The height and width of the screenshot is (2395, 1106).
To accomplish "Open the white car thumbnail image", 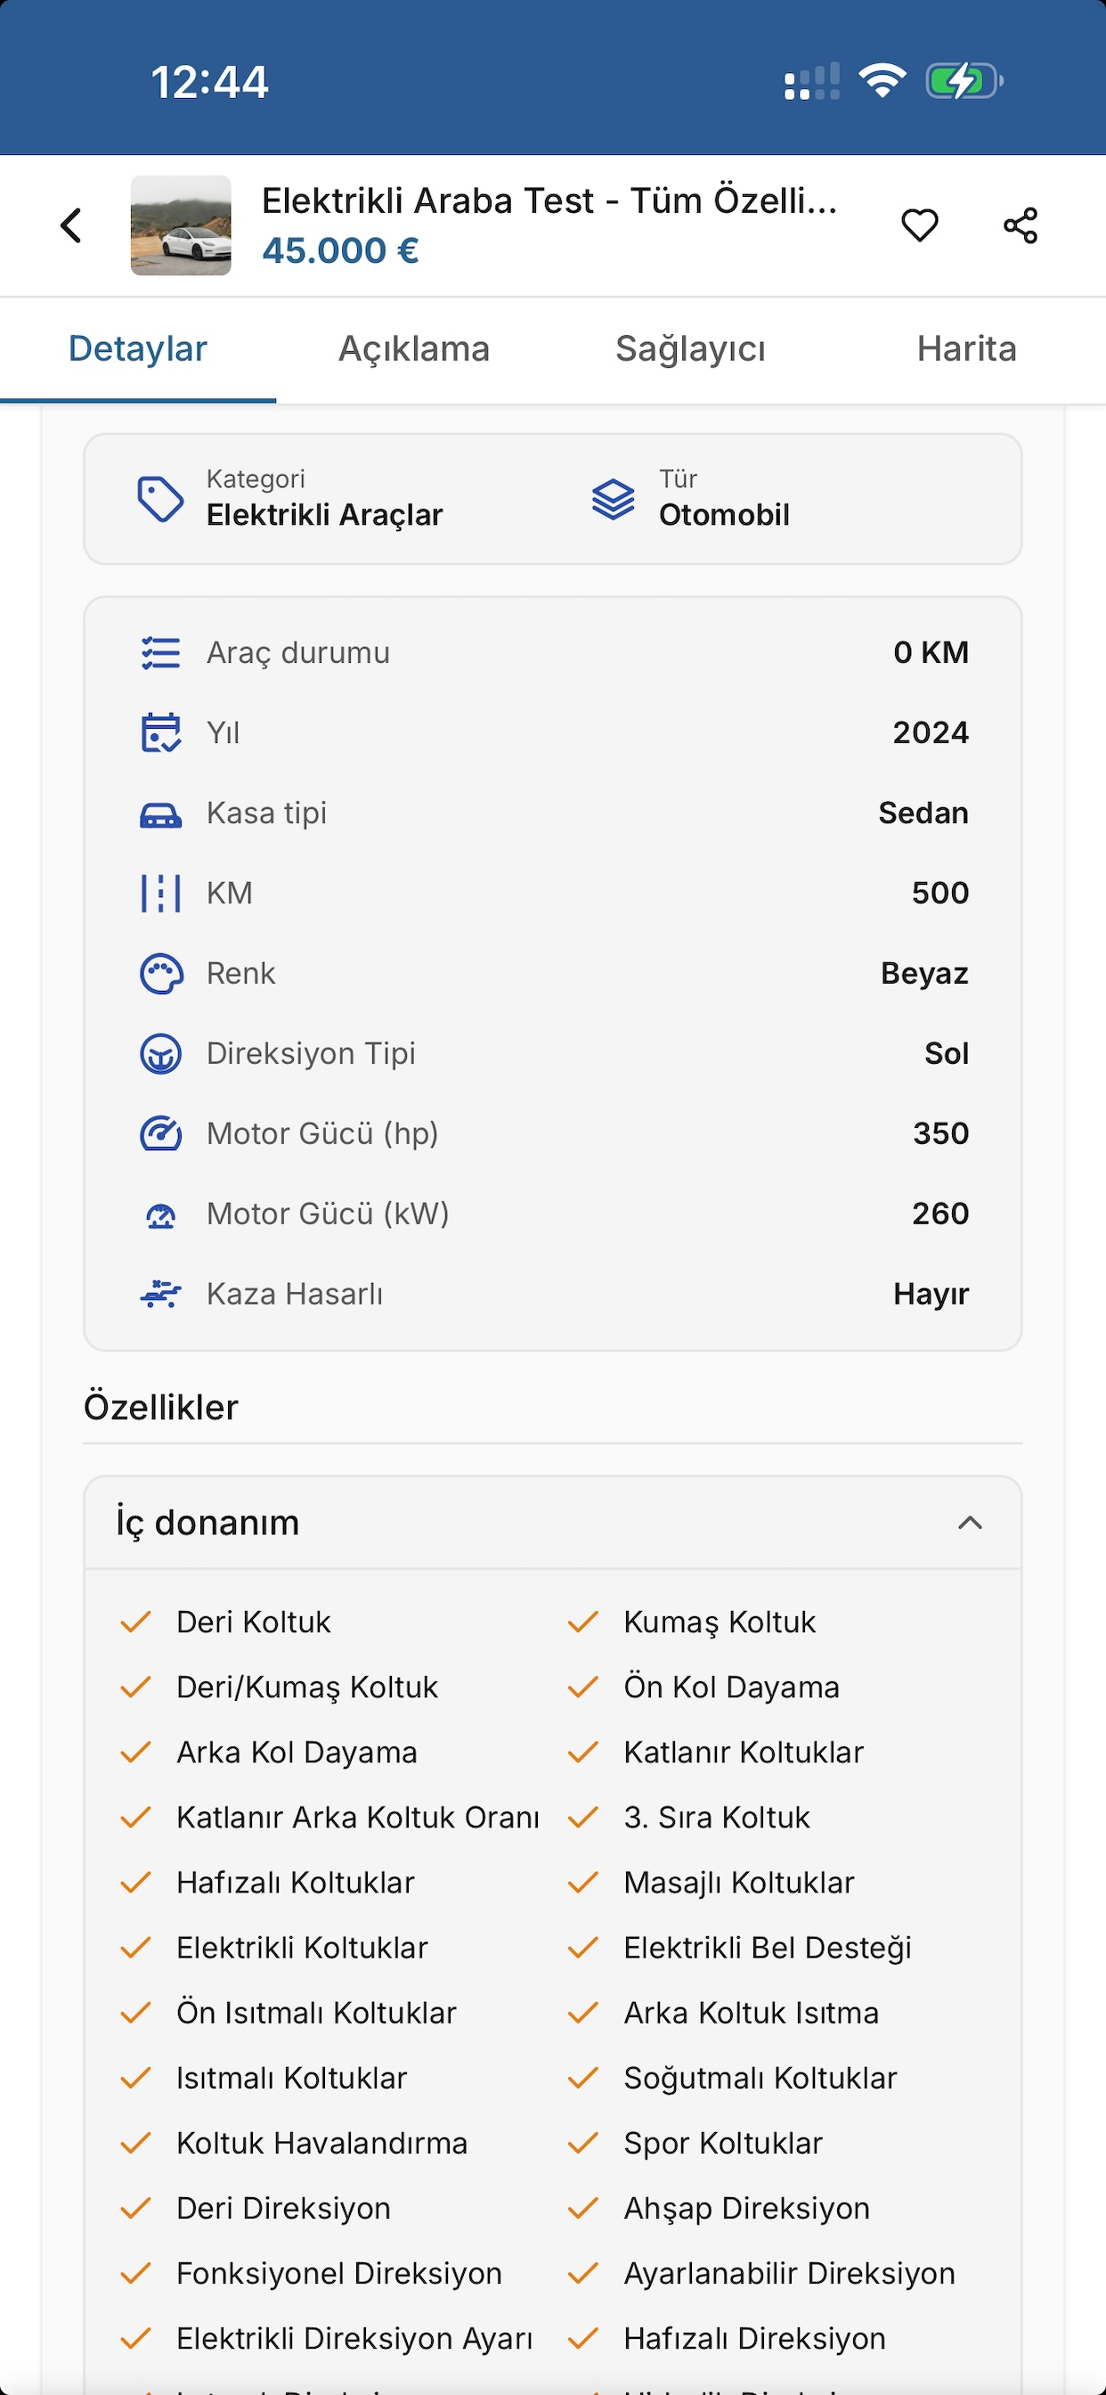I will [x=180, y=225].
